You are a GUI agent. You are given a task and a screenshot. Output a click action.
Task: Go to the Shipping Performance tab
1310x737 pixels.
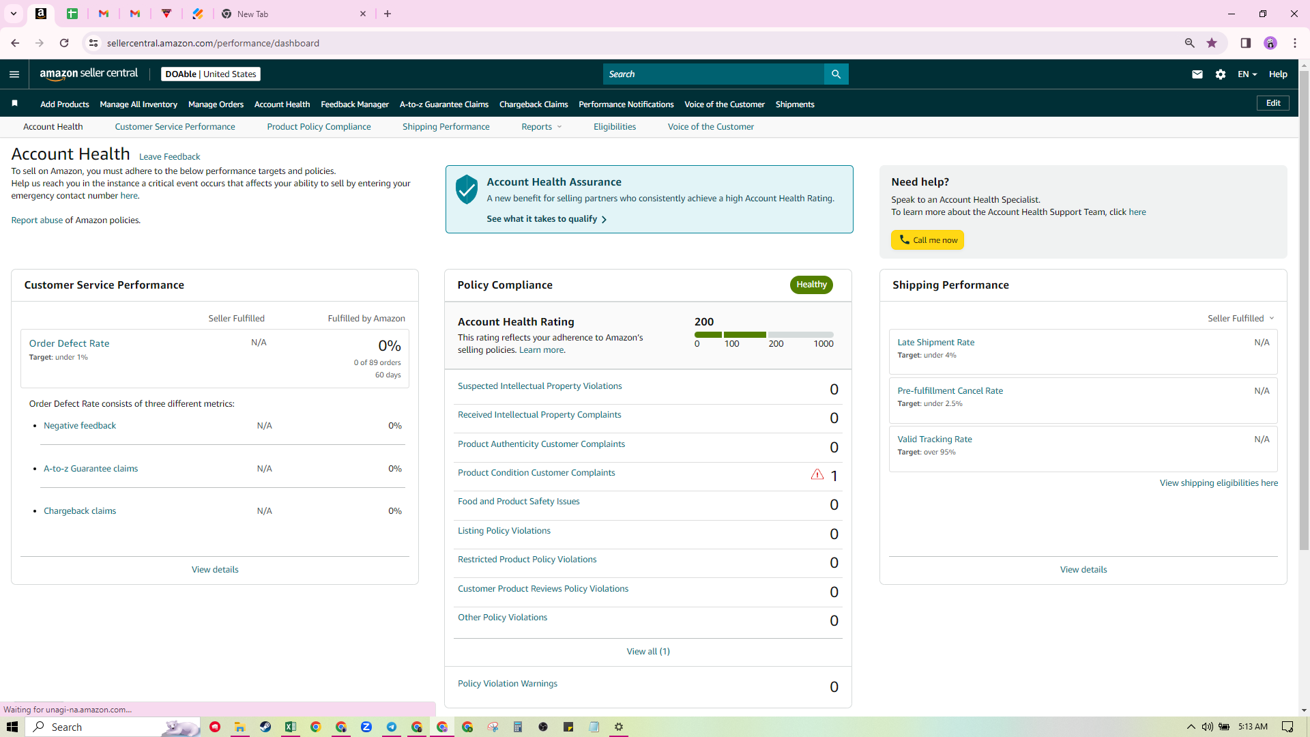pos(446,127)
